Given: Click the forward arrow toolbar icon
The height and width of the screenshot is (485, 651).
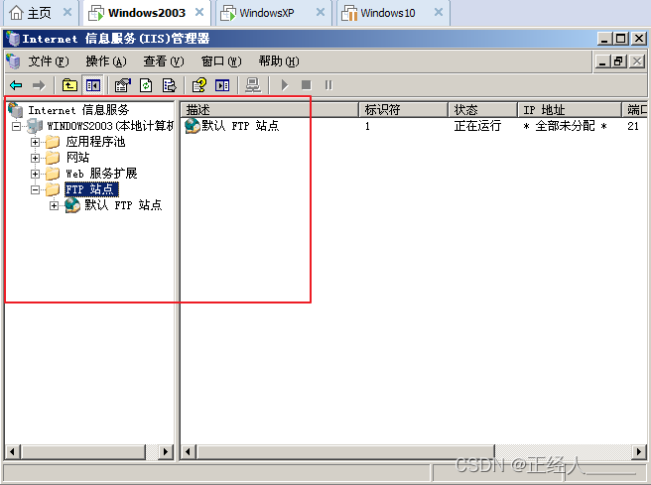Looking at the screenshot, I should 39,85.
